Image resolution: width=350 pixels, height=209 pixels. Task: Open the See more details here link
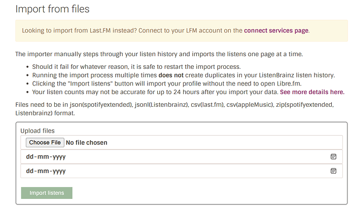312,92
